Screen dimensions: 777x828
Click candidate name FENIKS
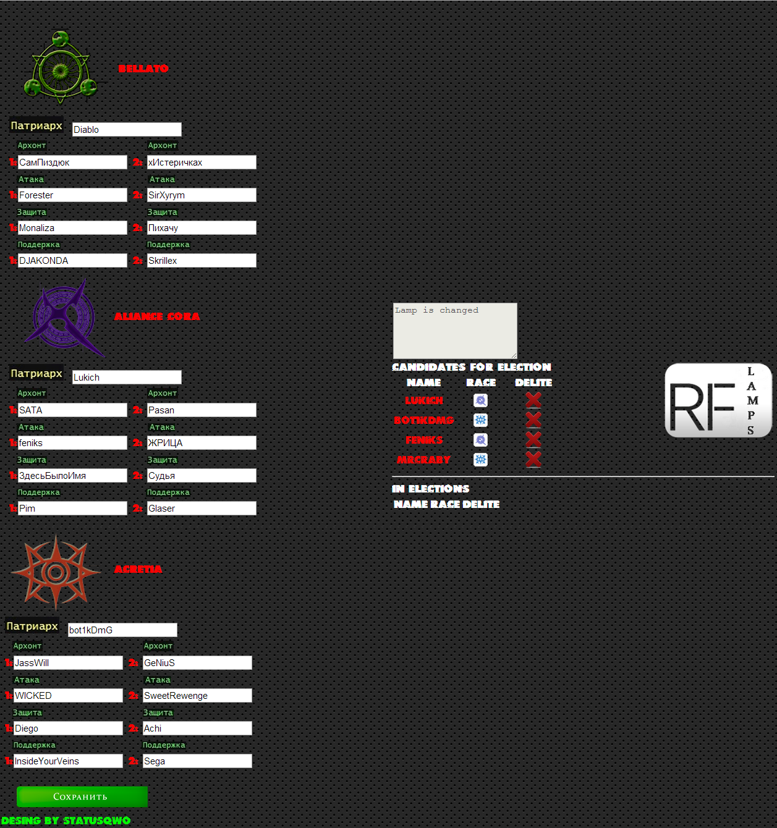[x=424, y=440]
